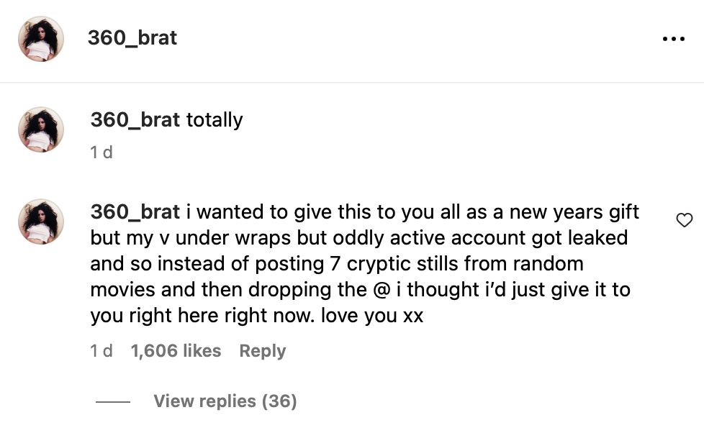The image size is (704, 433).
Task: Click the avatar beside the new years gift comment
Action: [x=41, y=222]
